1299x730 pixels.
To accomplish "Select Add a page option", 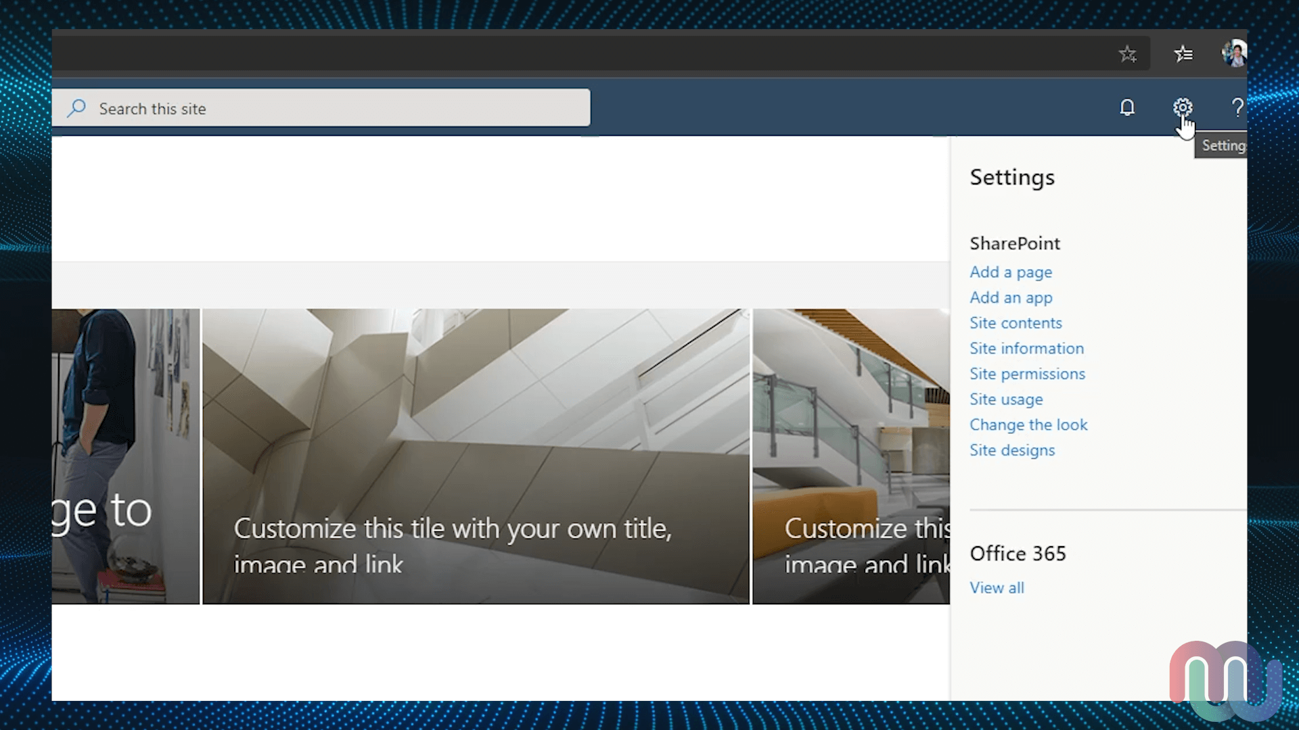I will coord(1011,271).
